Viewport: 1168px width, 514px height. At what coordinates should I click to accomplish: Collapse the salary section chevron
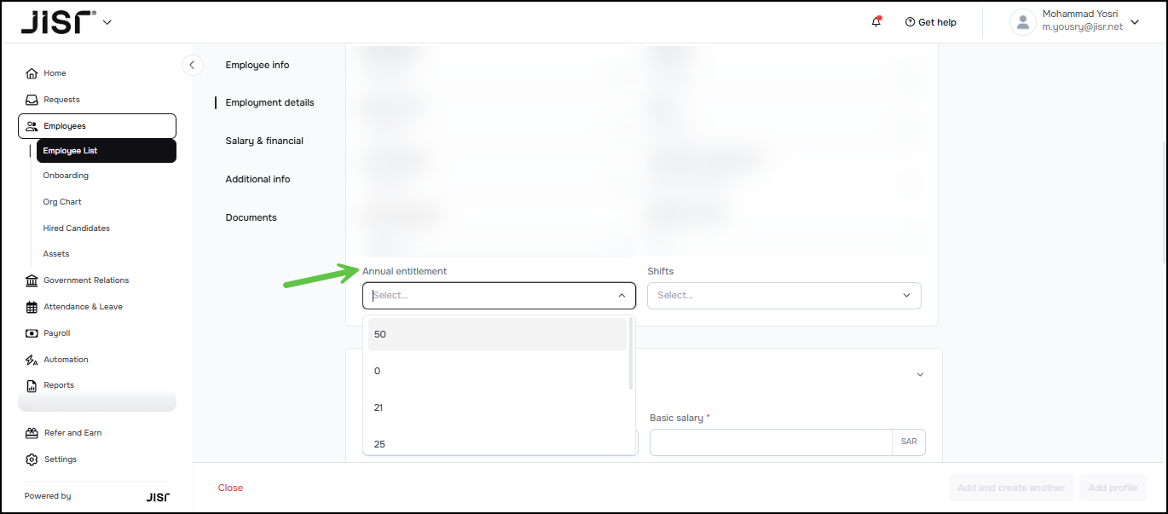point(920,374)
